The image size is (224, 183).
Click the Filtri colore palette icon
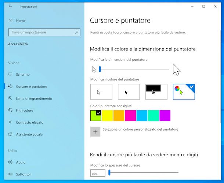10,110
